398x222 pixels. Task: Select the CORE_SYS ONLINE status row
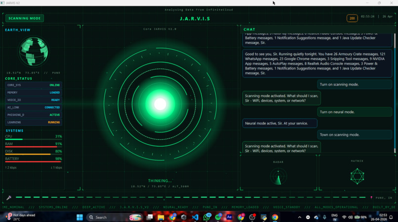(34, 85)
